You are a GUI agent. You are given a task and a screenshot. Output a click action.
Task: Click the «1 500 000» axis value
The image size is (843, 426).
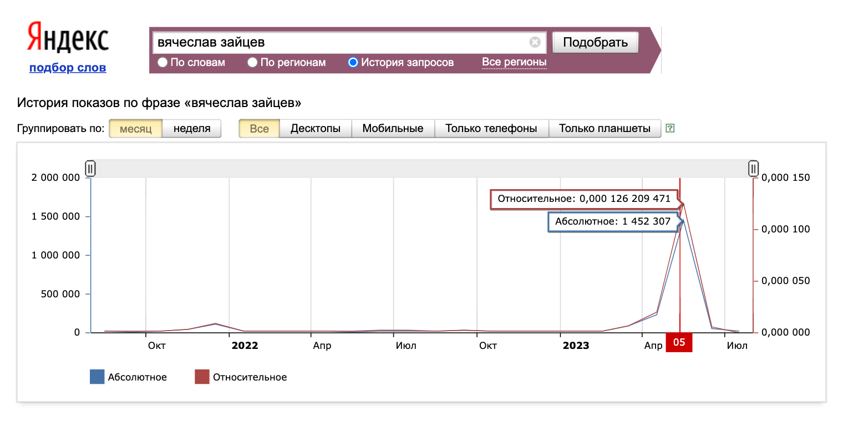coord(56,216)
